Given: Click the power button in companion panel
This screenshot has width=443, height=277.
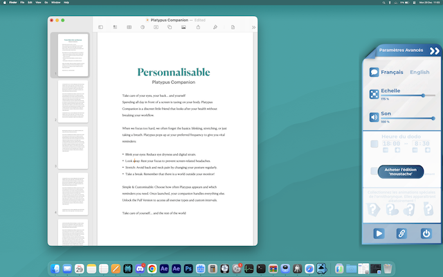Looking at the screenshot, I should point(426,233).
